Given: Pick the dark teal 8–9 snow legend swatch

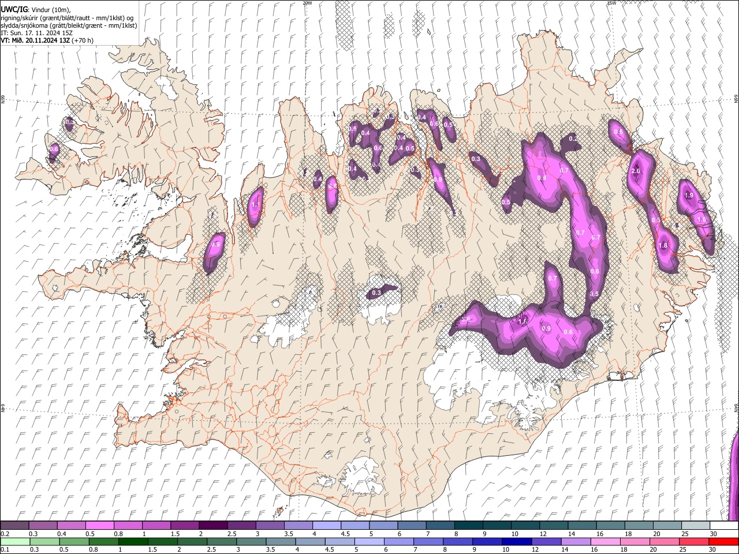Looking at the screenshot, I should 468,525.
